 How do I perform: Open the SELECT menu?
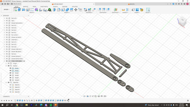click(x=148, y=12)
